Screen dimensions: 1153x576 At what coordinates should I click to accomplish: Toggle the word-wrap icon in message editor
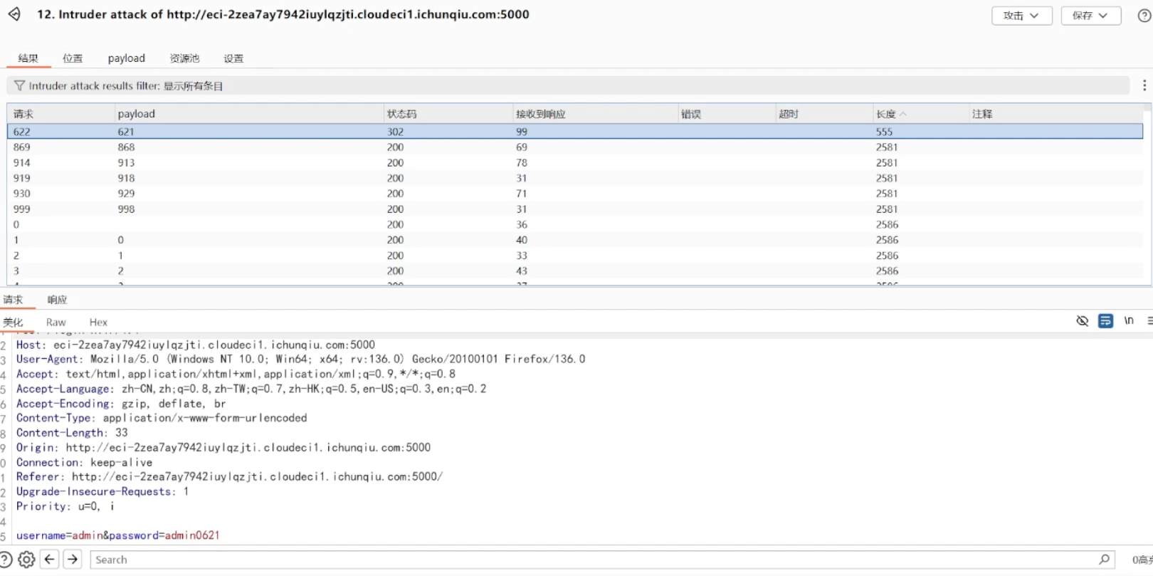click(x=1105, y=321)
